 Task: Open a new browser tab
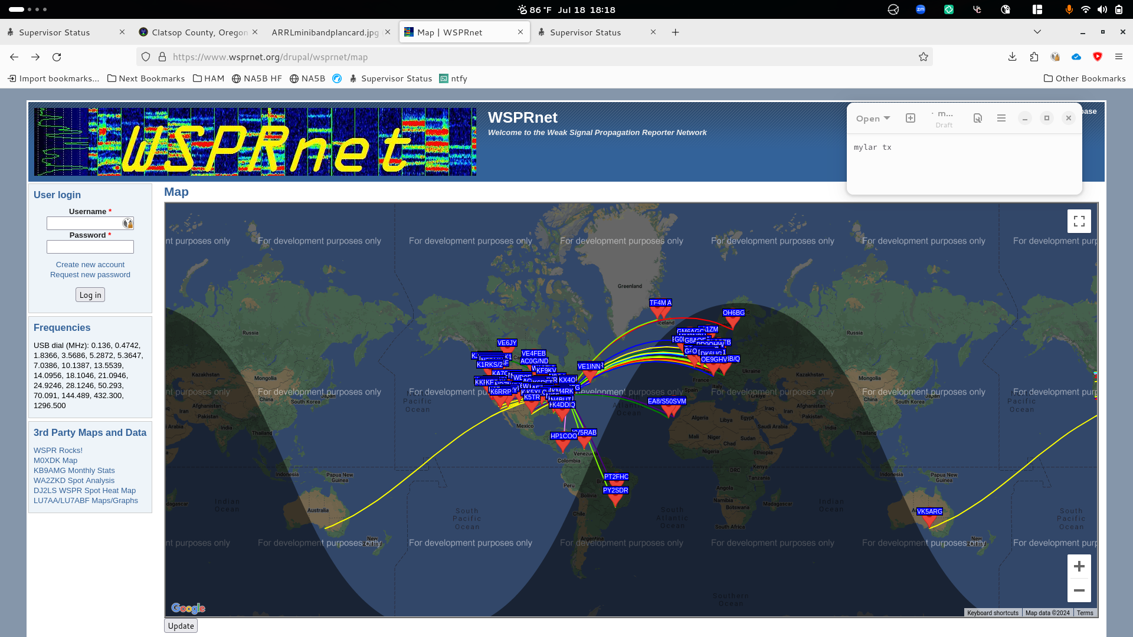[x=676, y=32]
